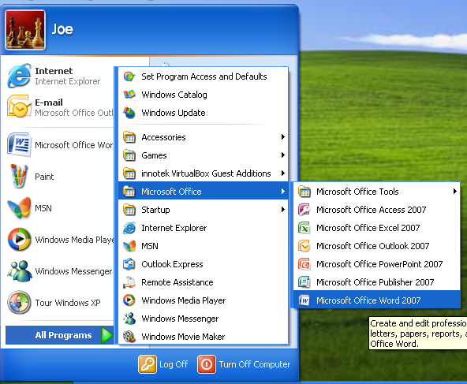Click the All Programs green arrow

click(106, 335)
